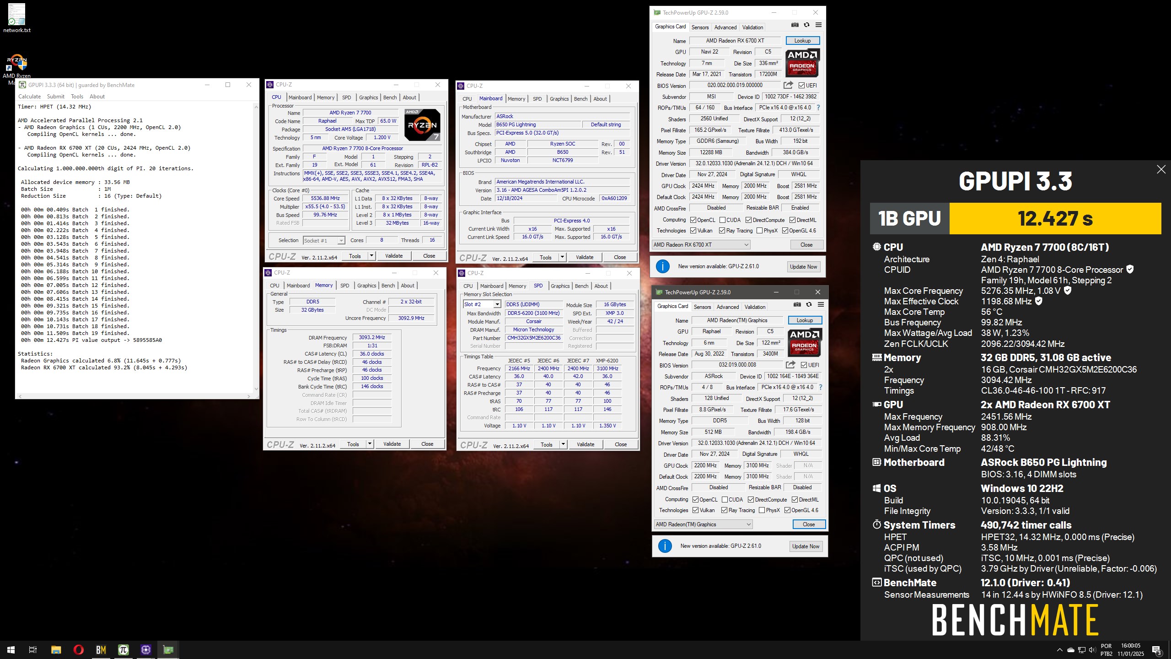Image resolution: width=1171 pixels, height=659 pixels.
Task: Click the Default string field in CPU-Z Mainboard
Action: (x=606, y=124)
